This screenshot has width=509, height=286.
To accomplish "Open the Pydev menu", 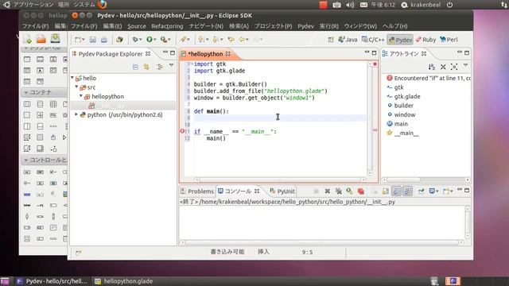I will pos(305,26).
